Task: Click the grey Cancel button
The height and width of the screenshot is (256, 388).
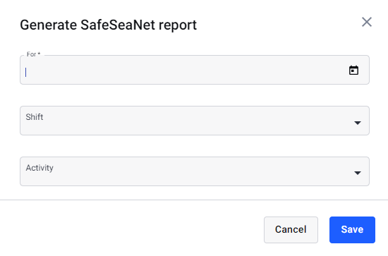Action: tap(291, 230)
